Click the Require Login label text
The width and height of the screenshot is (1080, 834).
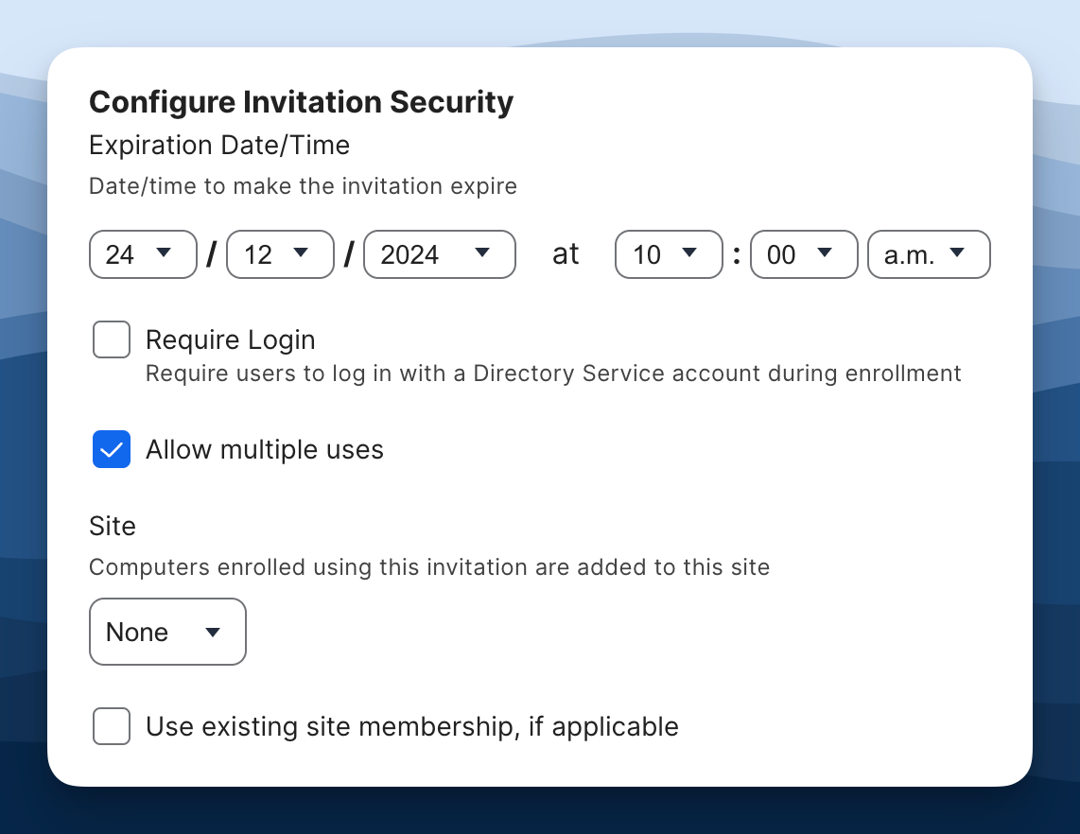click(230, 339)
